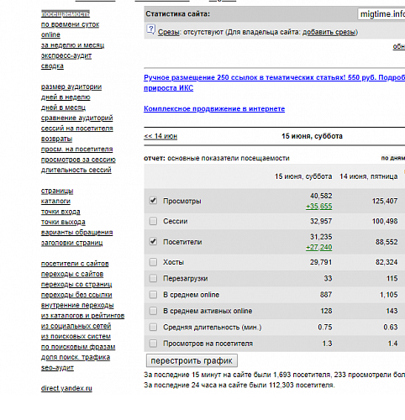405x420 pixels.
Task: Open за неделю и месяц report
Action: pyautogui.click(x=72, y=45)
